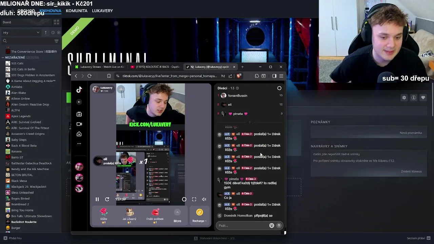Screen dimensions: 434x244
Task: Click the TikTok sidebar play-house icon
Action: [79, 134]
